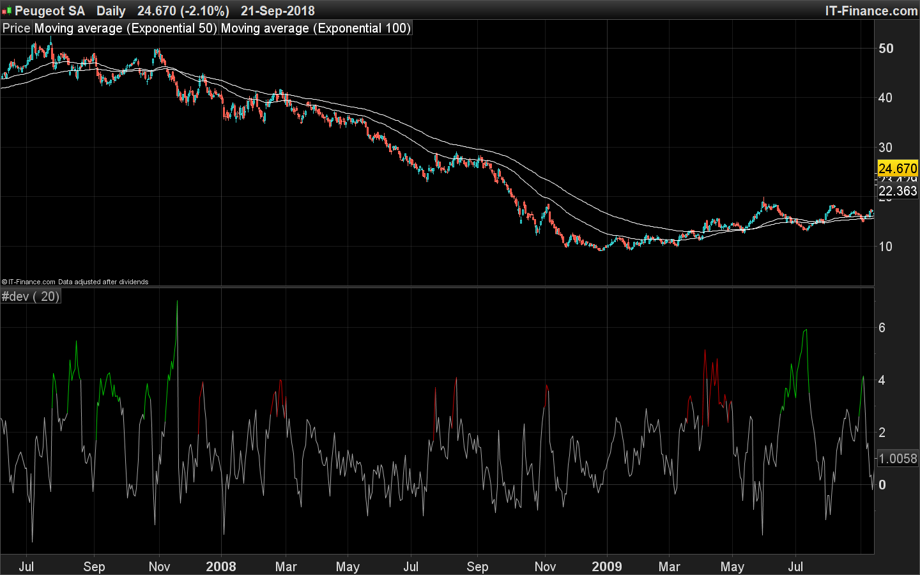
Task: Click the IT-Finance.com link at top right
Action: click(x=871, y=11)
